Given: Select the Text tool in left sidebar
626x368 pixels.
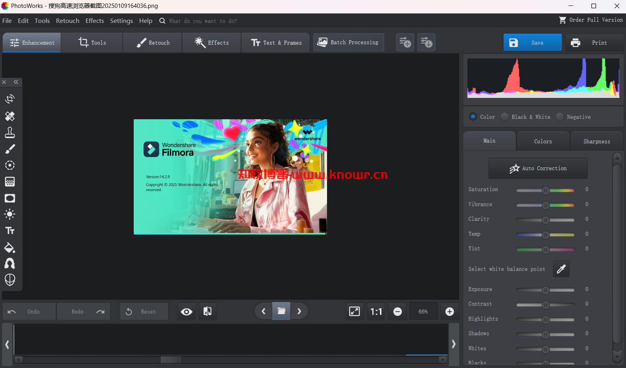Looking at the screenshot, I should point(10,231).
